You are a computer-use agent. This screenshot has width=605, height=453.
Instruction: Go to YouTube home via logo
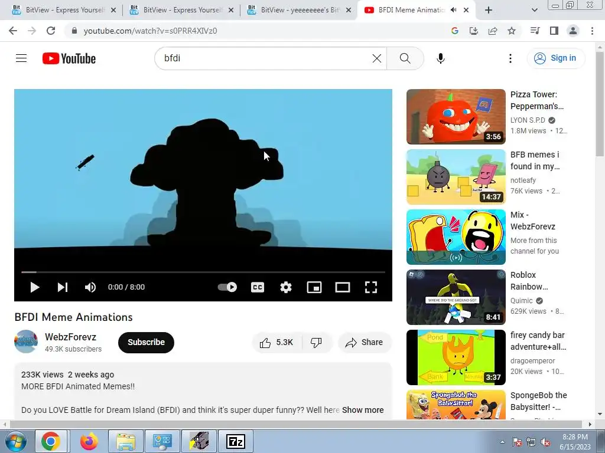click(69, 58)
